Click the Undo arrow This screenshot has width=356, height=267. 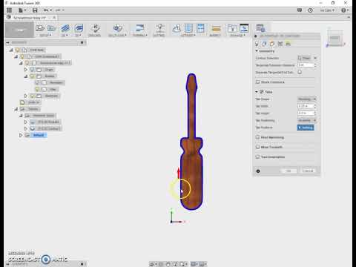click(46, 10)
